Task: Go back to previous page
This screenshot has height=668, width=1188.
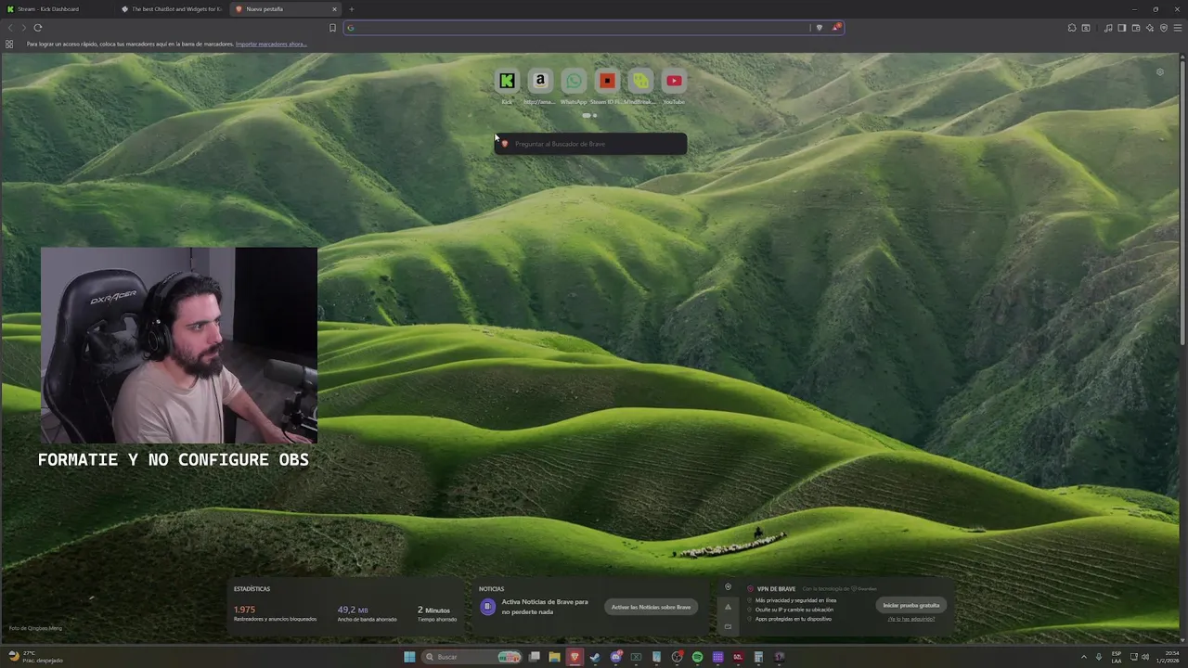Action: [10, 28]
